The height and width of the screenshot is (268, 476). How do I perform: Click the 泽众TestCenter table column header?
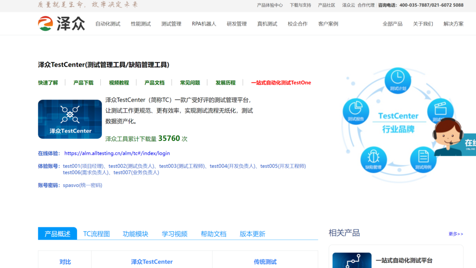tap(152, 261)
